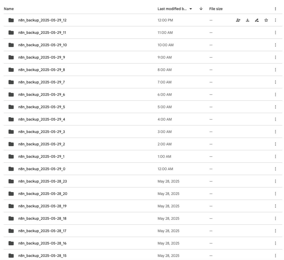
Task: Open the column header more options menu
Action: coord(275,9)
